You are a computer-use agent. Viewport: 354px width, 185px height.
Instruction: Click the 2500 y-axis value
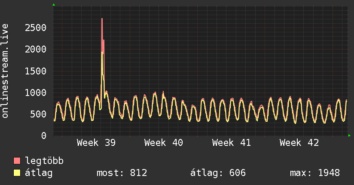click(36, 28)
